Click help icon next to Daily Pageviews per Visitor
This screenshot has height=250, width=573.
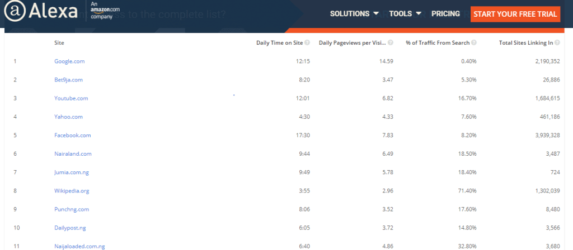391,42
